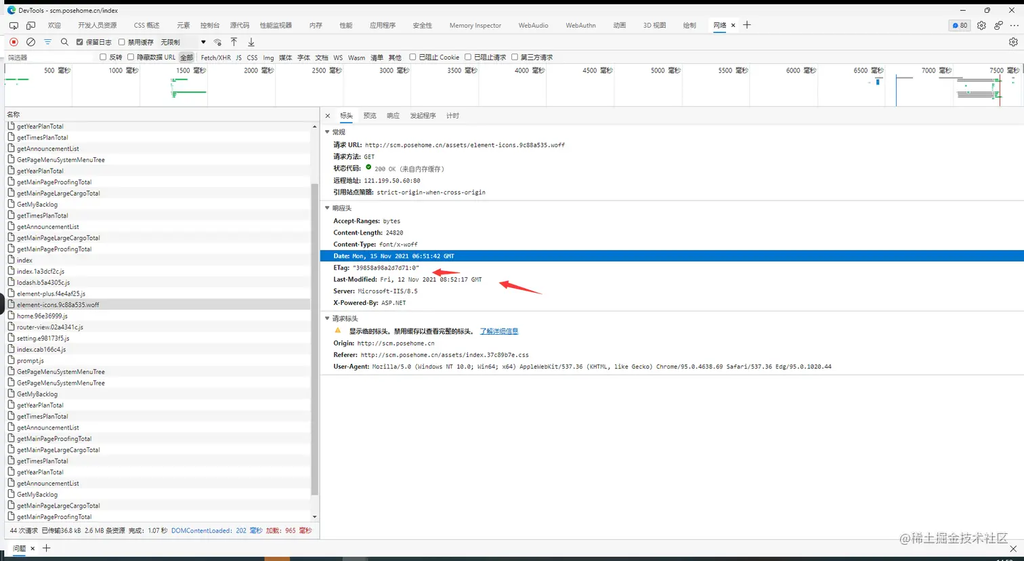This screenshot has width=1024, height=561.
Task: Toggle preserve log checkbox
Action: 80,42
